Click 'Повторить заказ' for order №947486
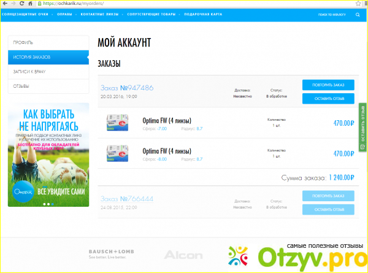The image size is (368, 273). [328, 85]
